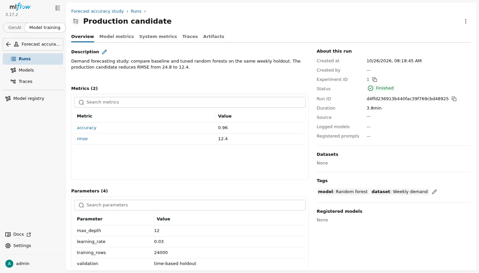
Task: Select Runs in the sidebar
Action: tap(33, 59)
